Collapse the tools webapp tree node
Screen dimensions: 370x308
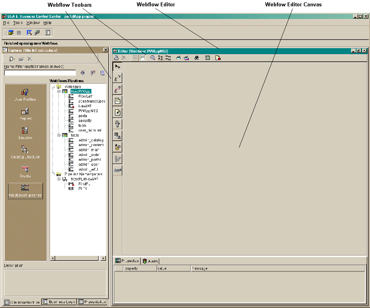[59, 135]
